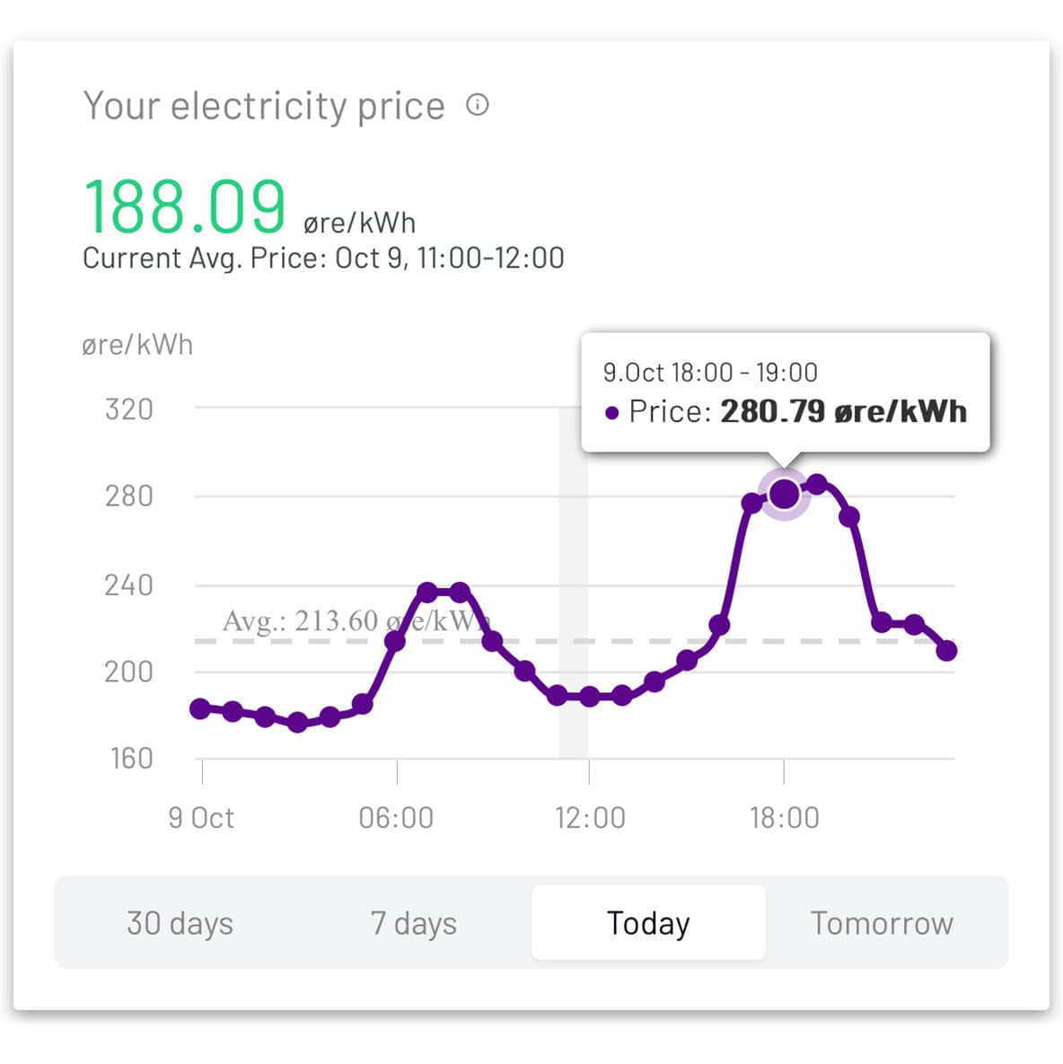Click the price tooltip showing 280.79 øre/kWh
Screen dimensions: 1063x1064
tap(786, 392)
